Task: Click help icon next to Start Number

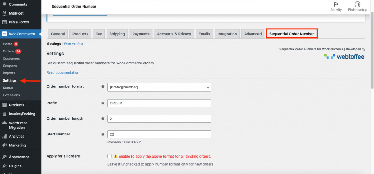Action: click(103, 134)
